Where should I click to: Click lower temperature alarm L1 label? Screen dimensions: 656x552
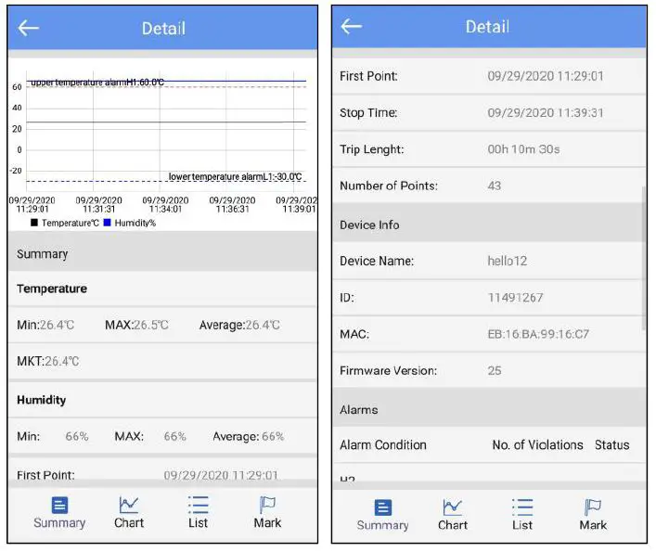[x=235, y=177]
